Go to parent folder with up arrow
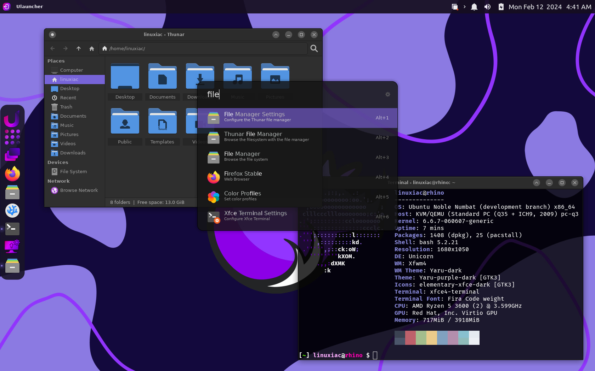Image resolution: width=595 pixels, height=371 pixels. [79, 48]
